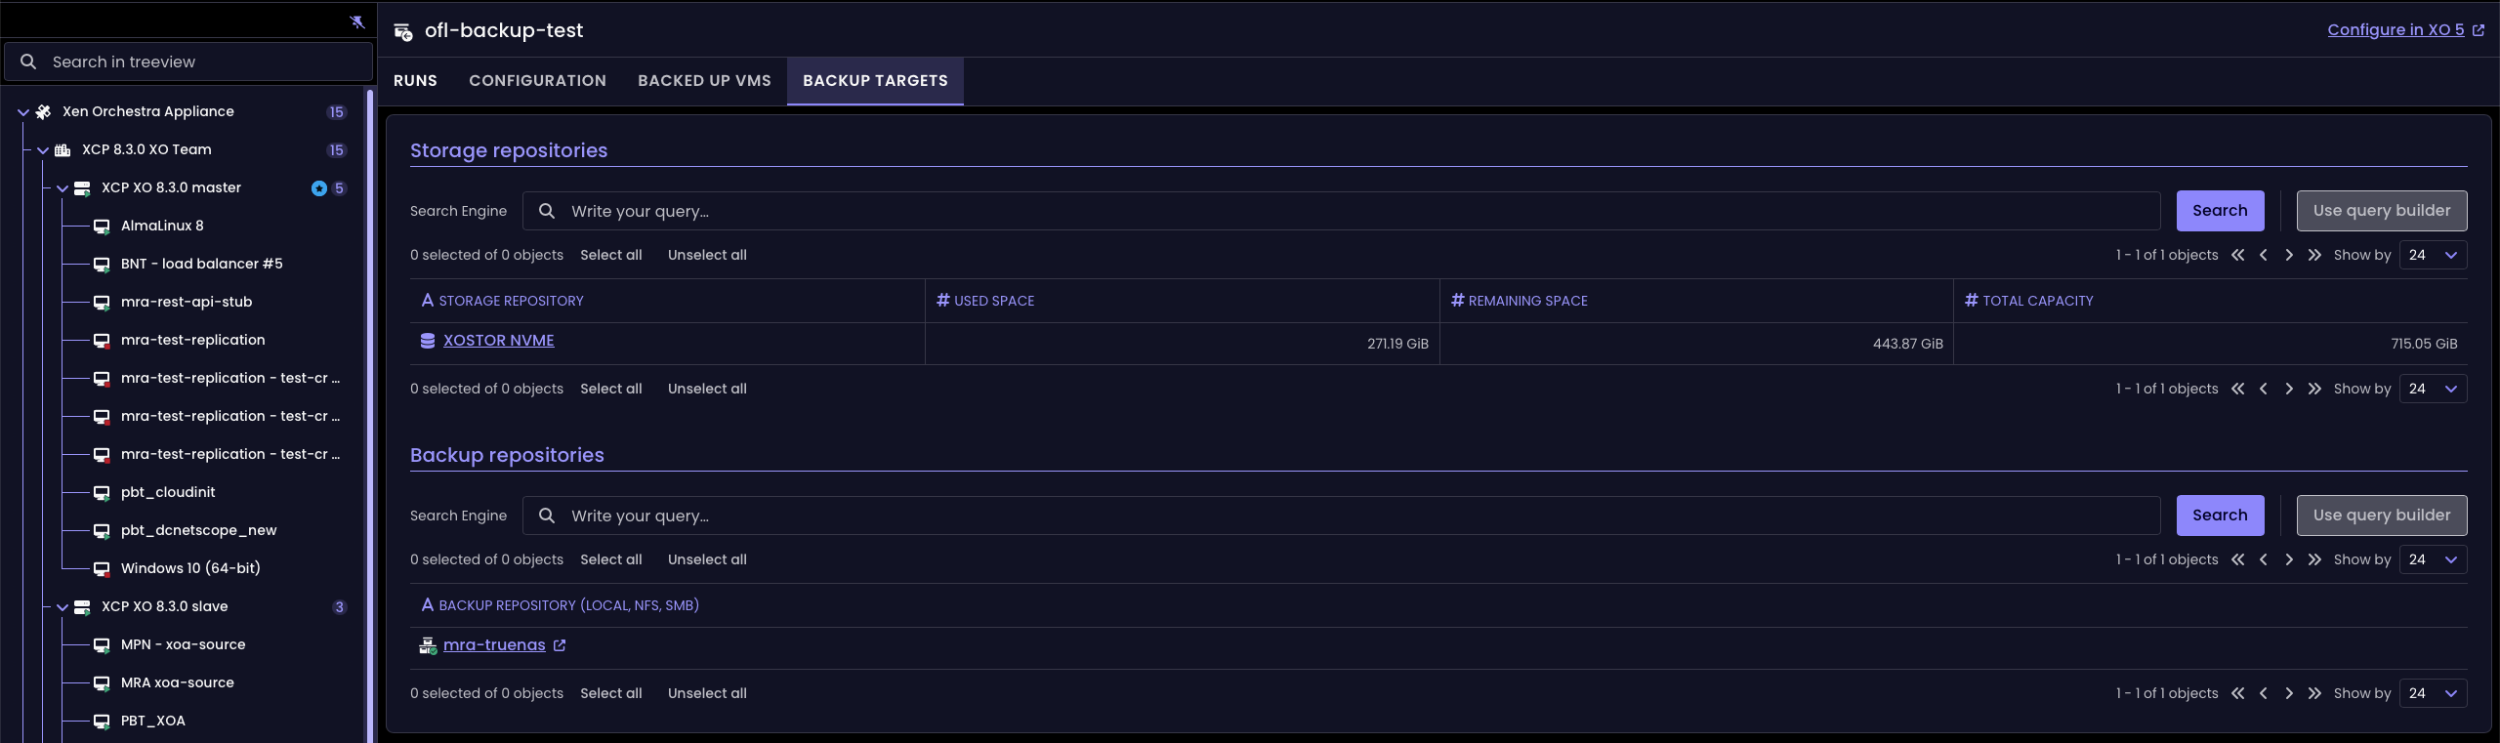This screenshot has height=743, width=2500.
Task: Click Search button in Storage repositories section
Action: pyautogui.click(x=2219, y=211)
